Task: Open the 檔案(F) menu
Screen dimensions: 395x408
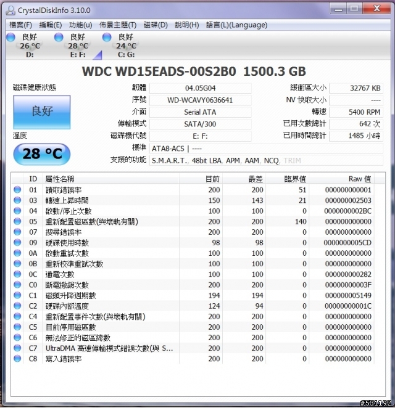Action: pyautogui.click(x=20, y=25)
